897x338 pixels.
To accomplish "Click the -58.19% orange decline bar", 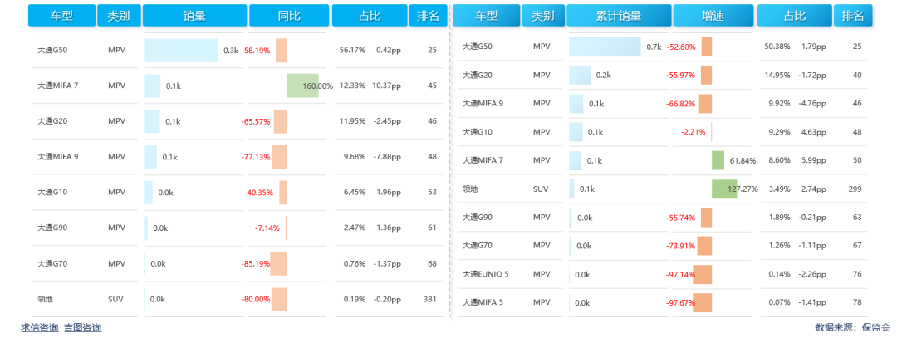I will point(282,51).
